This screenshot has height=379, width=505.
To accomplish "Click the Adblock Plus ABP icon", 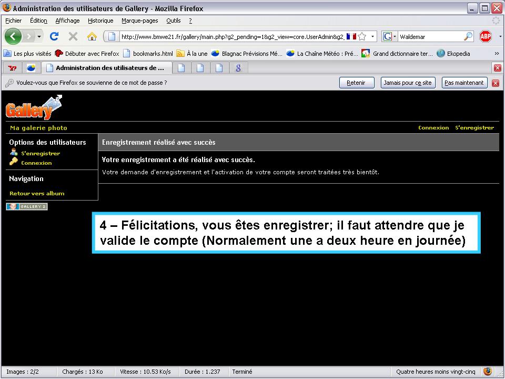I will coord(485,36).
